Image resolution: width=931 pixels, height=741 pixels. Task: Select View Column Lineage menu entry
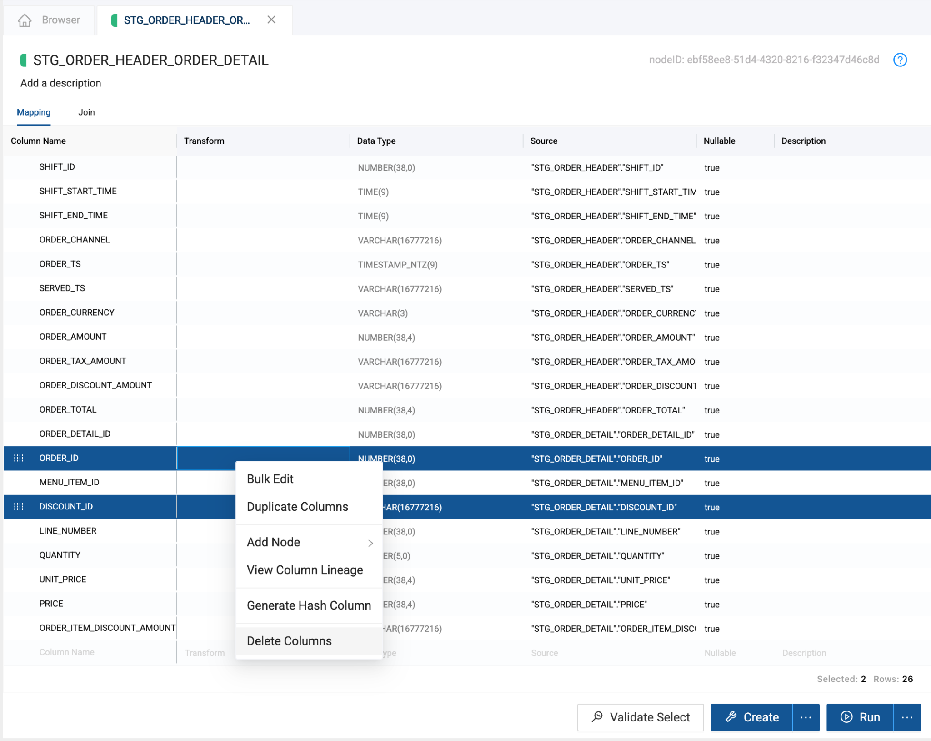tap(309, 570)
